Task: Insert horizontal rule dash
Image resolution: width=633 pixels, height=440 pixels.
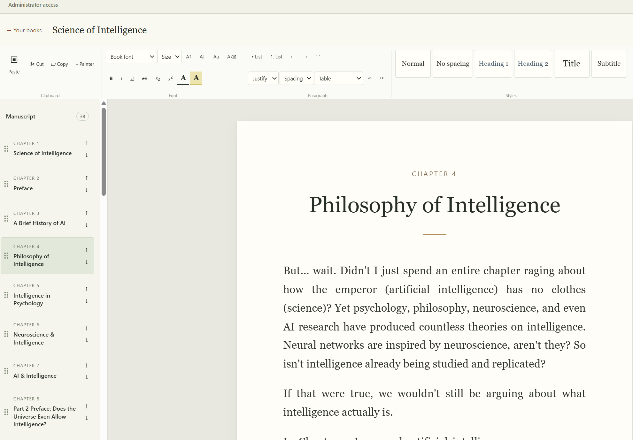Action: coord(331,57)
